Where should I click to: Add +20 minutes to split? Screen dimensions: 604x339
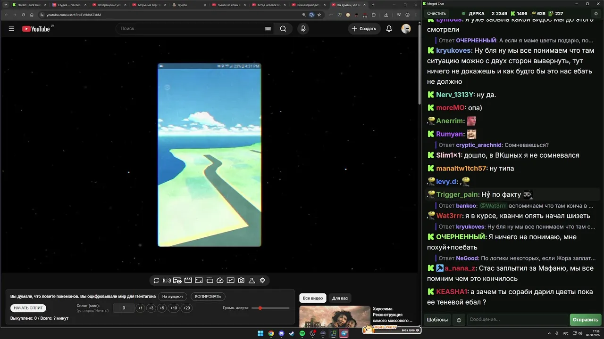pos(186,308)
